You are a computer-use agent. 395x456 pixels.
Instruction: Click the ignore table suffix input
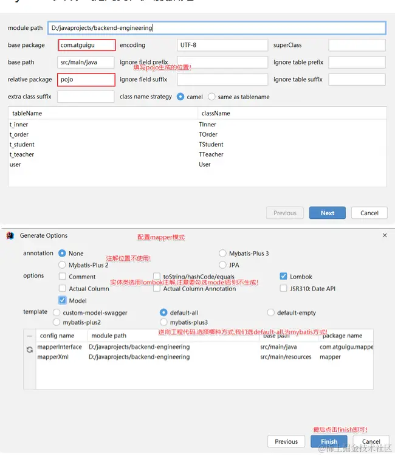pyautogui.click(x=357, y=80)
